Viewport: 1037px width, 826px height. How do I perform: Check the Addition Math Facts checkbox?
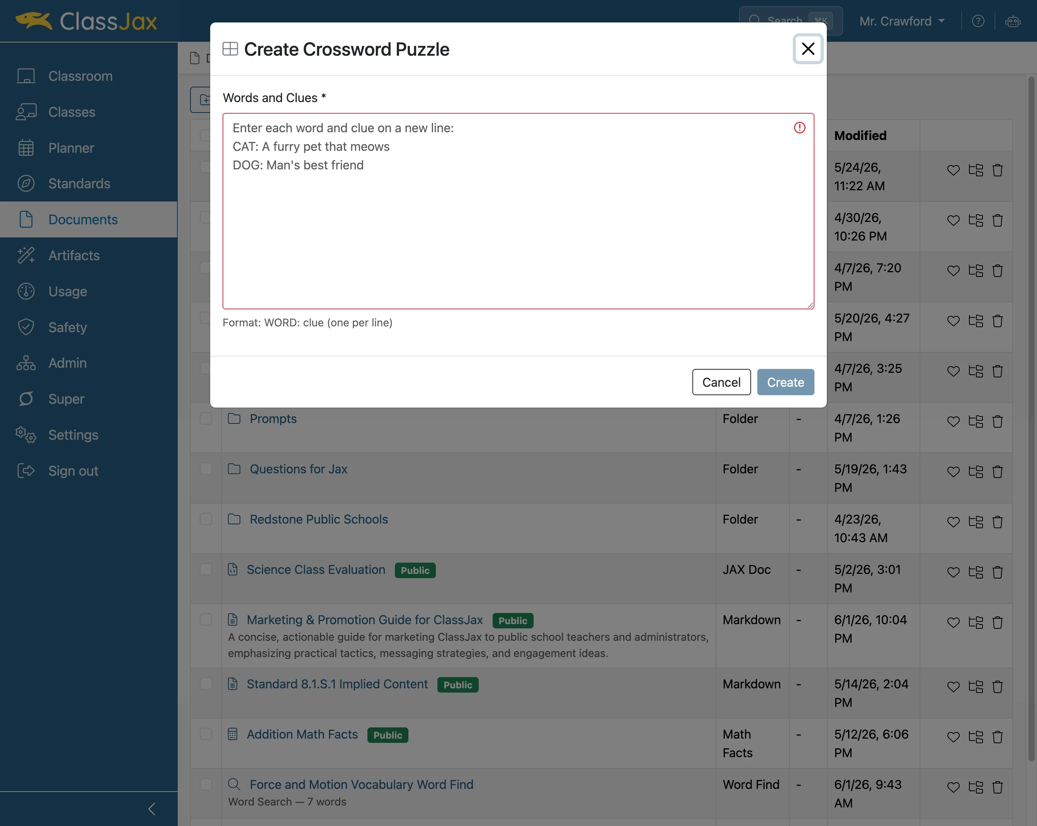tap(206, 734)
